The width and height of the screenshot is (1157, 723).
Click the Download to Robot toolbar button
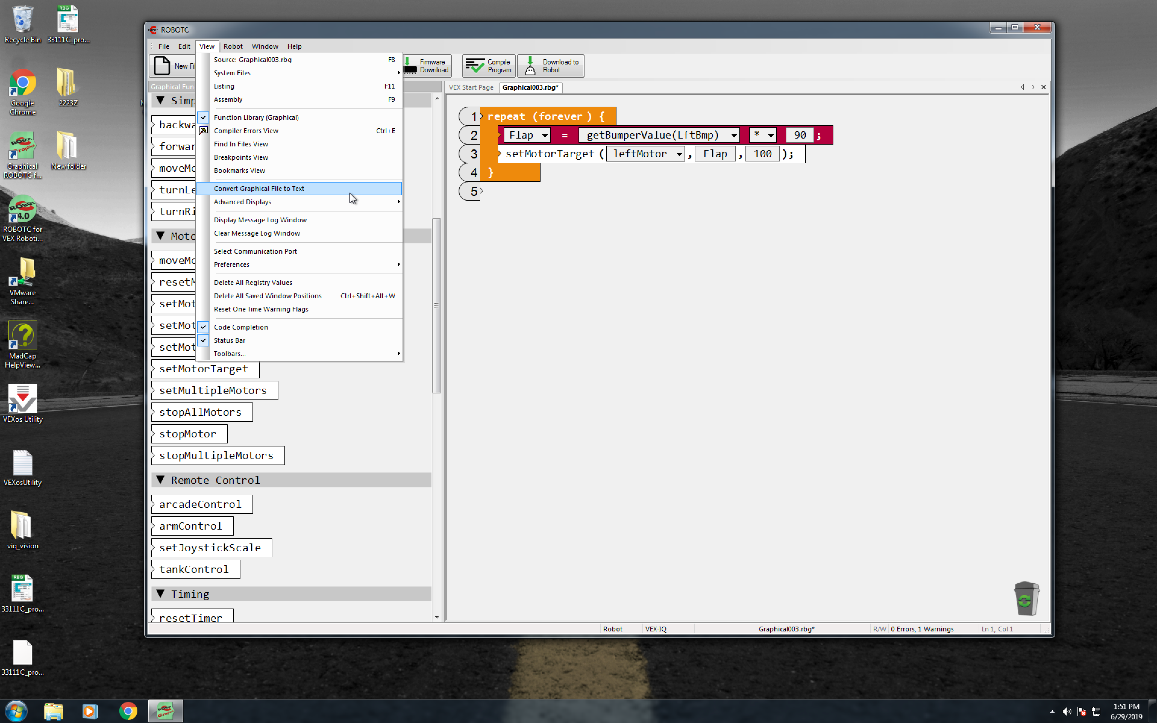point(550,66)
